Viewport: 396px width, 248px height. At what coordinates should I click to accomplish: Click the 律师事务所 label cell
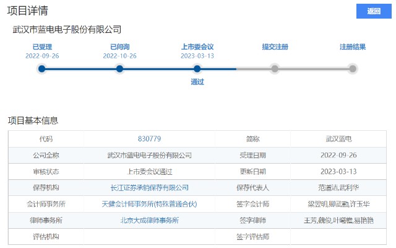(x=46, y=220)
